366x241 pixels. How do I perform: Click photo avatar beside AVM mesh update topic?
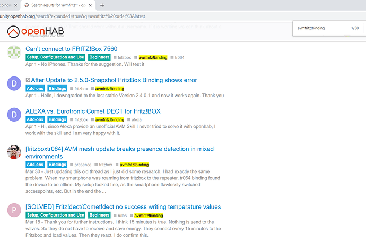[x=14, y=152]
